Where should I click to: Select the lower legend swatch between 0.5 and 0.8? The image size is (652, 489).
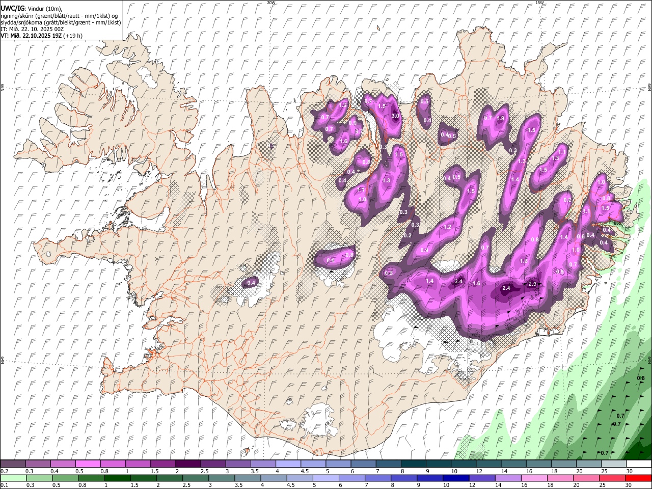65,478
